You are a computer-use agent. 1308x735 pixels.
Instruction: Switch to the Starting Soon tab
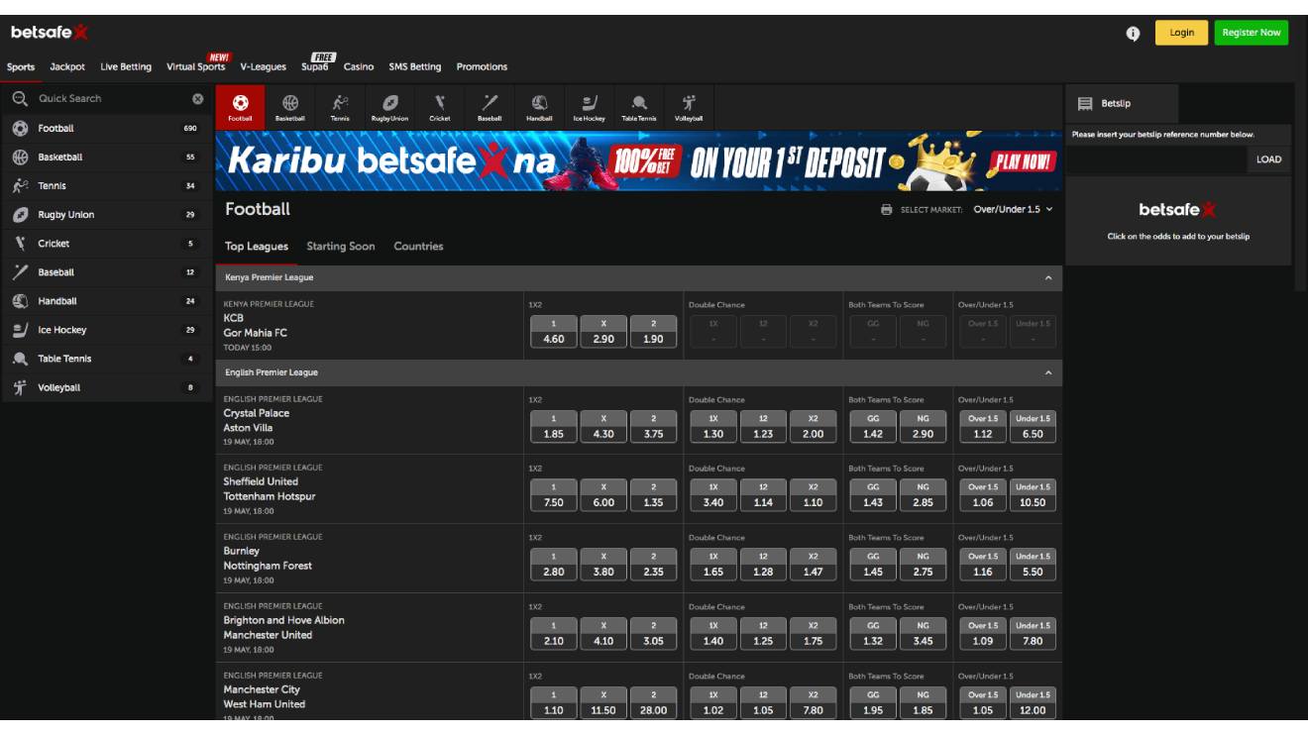point(341,247)
